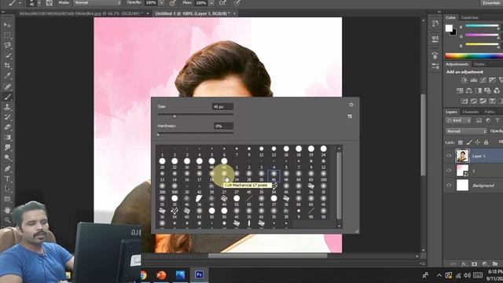Click the Levels adjustment icon
Viewport: 503px width, 283px height.
[x=473, y=80]
